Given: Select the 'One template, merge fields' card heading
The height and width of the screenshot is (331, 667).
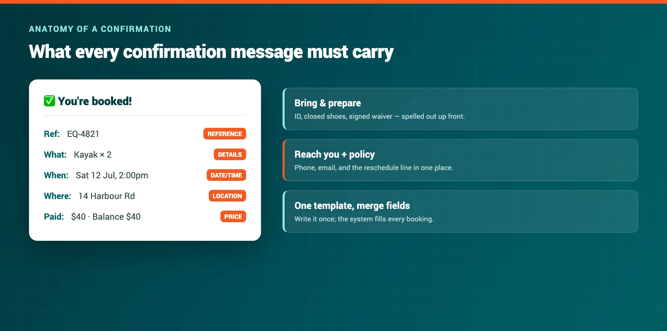Looking at the screenshot, I should coord(352,206).
